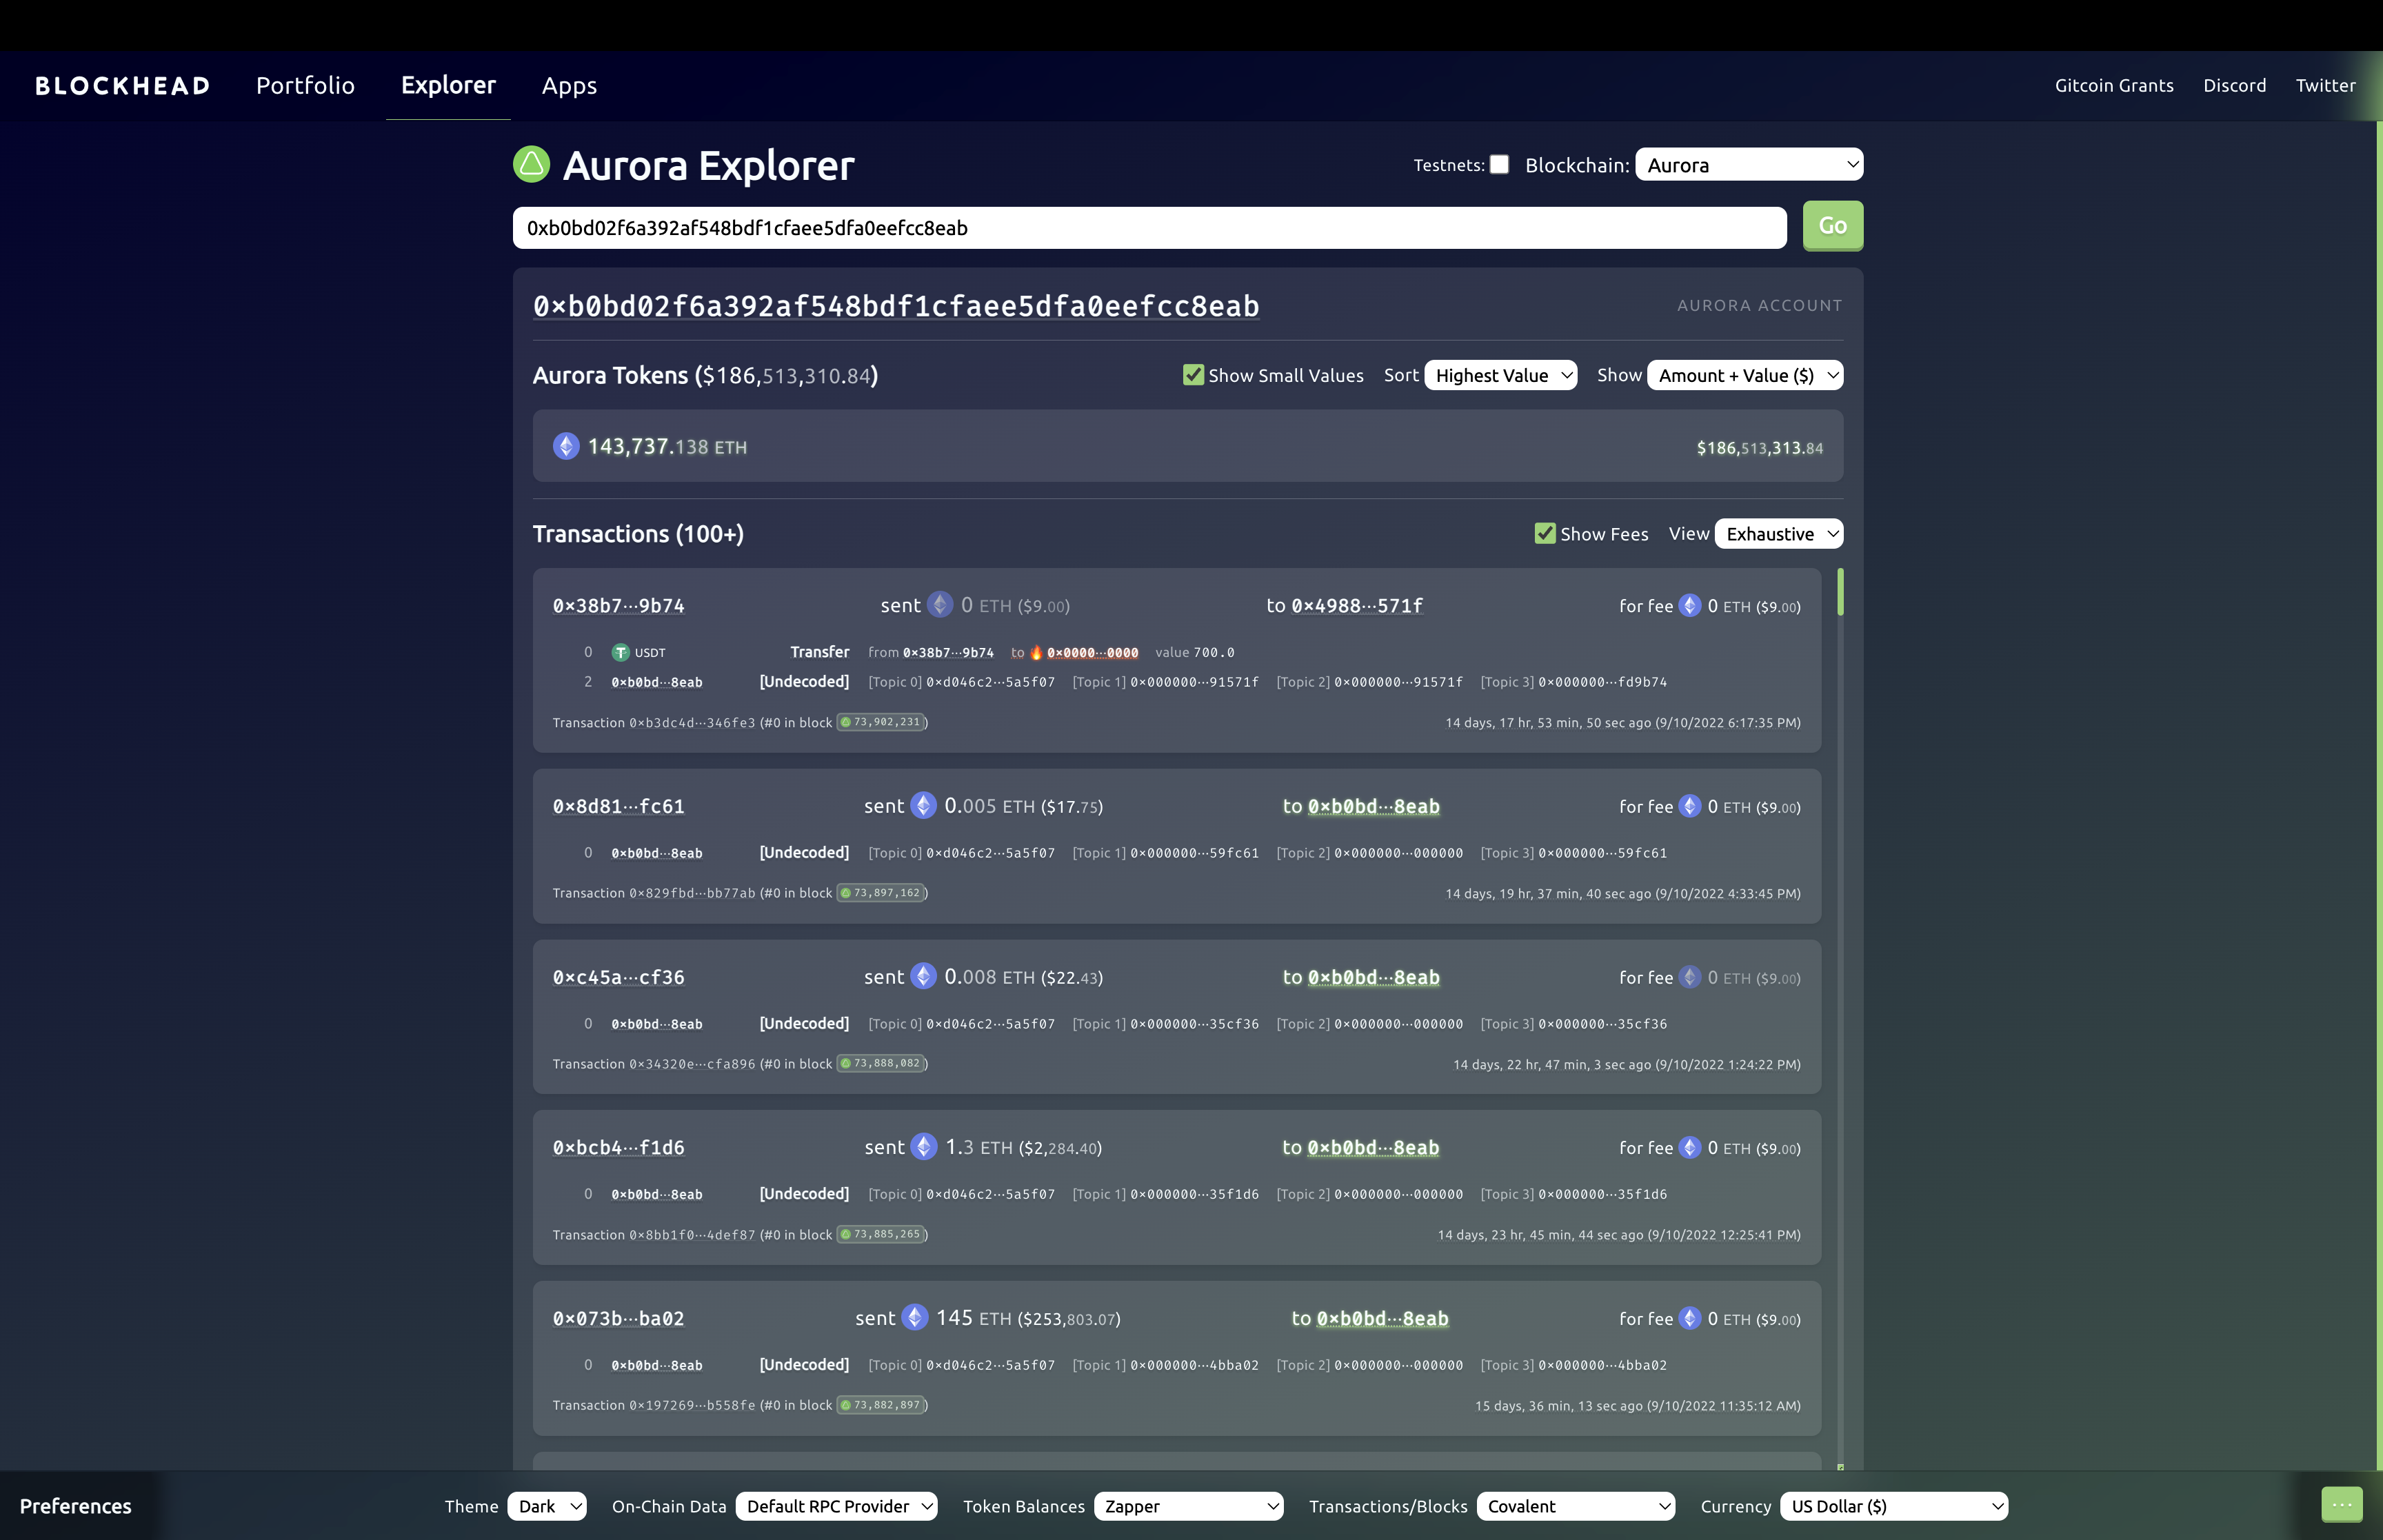The width and height of the screenshot is (2383, 1540).
Task: Click block badge 73,897,162
Action: (x=880, y=893)
